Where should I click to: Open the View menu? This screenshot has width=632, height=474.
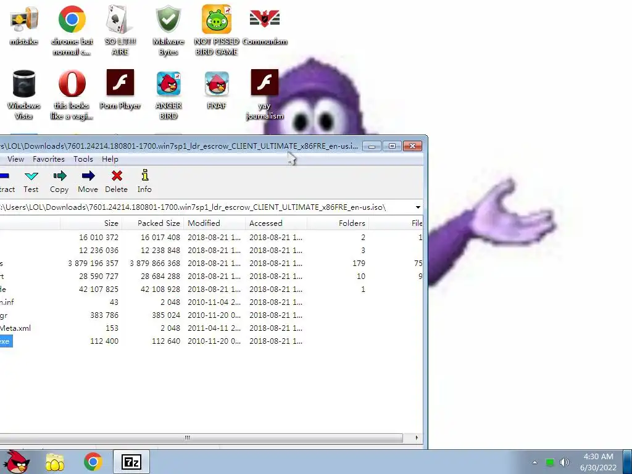15,159
